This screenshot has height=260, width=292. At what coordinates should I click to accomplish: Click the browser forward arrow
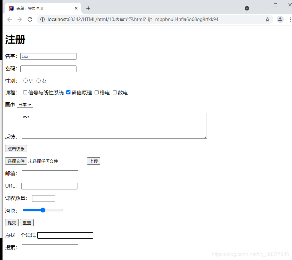[20, 19]
